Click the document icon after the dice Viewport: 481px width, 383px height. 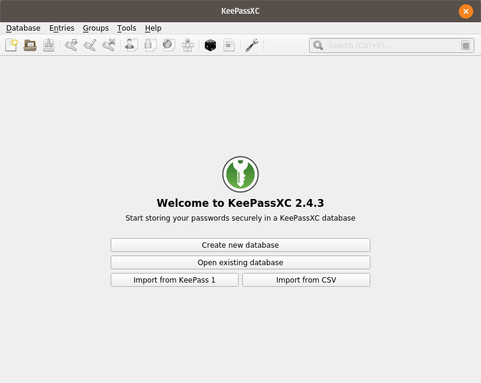point(229,45)
